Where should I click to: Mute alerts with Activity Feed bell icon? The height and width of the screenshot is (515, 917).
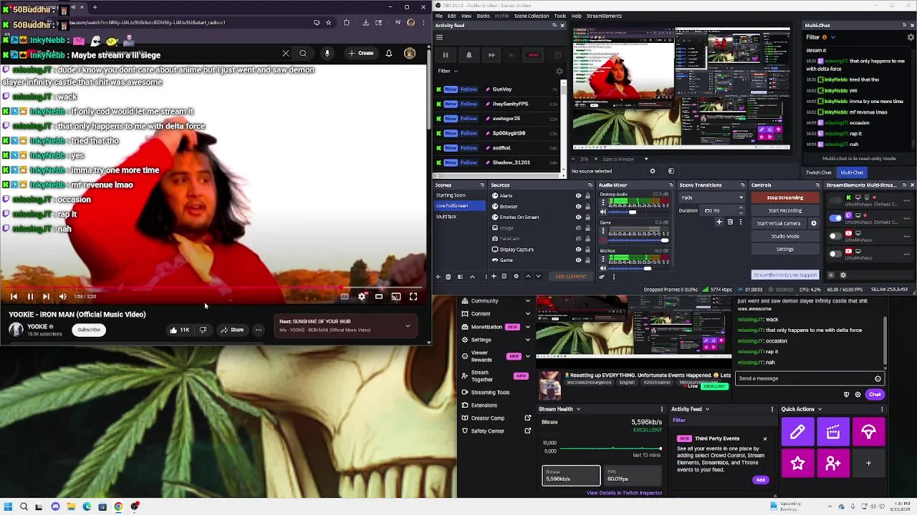[x=469, y=55]
